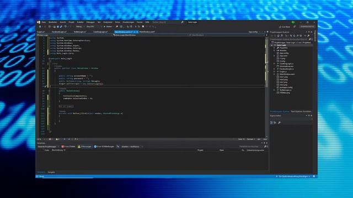Click the refresh icon in Solution Explorer toolbar
Image resolution: width=353 pixels, height=198 pixels.
[x=294, y=36]
